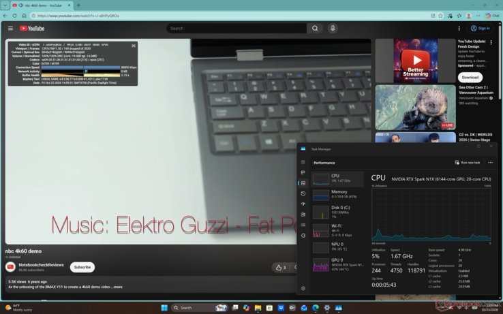Open a new browser tab

[x=78, y=5]
